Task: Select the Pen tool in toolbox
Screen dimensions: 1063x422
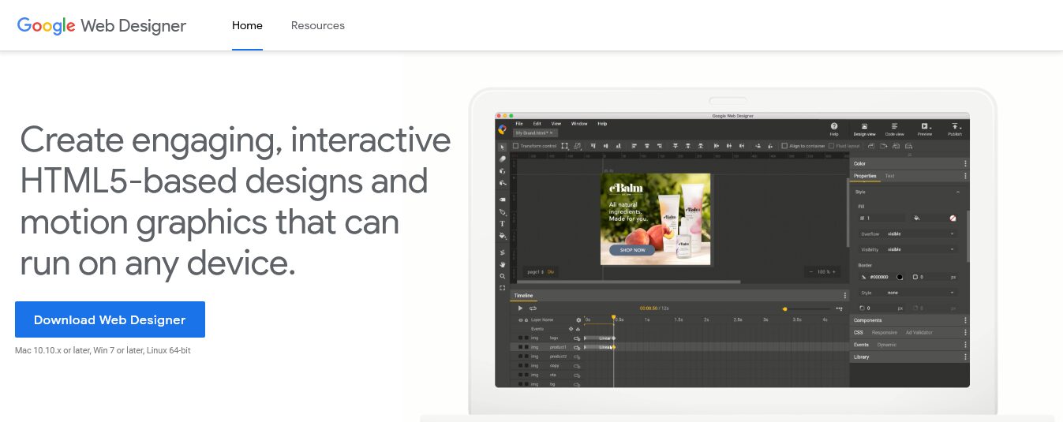Action: [x=503, y=212]
